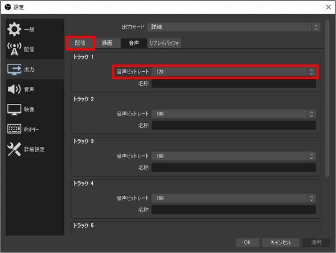Open the 映像 (Video) display icon
The image size is (336, 253).
pyautogui.click(x=15, y=109)
